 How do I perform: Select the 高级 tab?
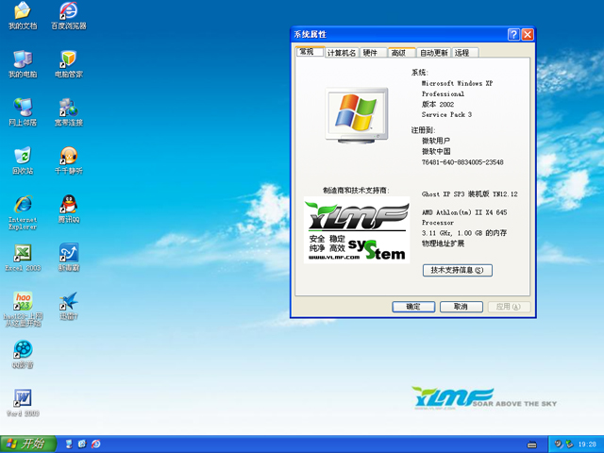pyautogui.click(x=402, y=53)
